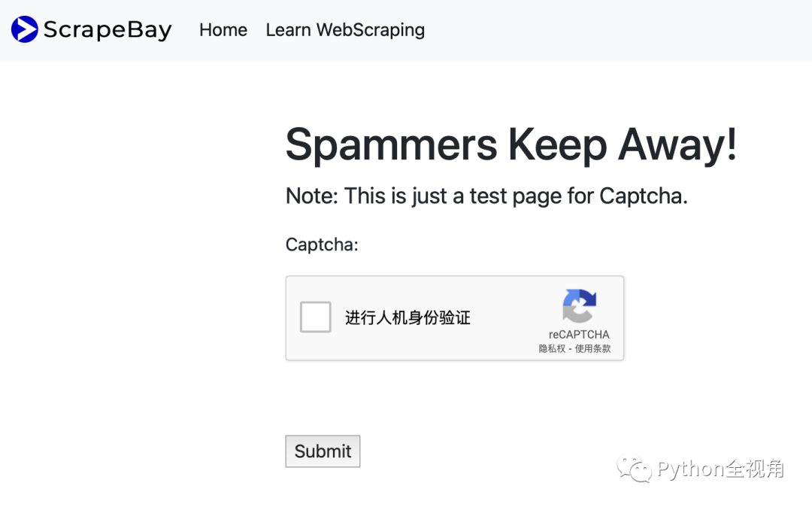The width and height of the screenshot is (812, 507).
Task: Click the Spammers Keep Away! heading
Action: click(511, 145)
